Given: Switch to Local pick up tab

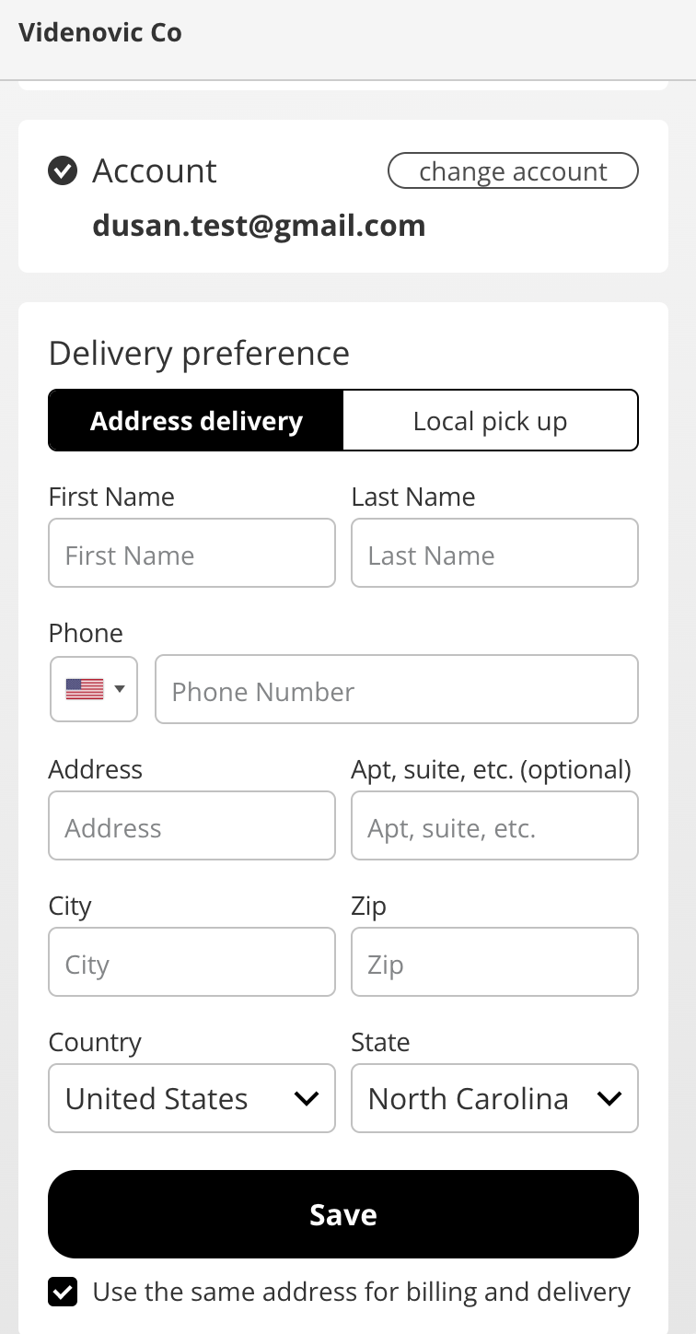Looking at the screenshot, I should tap(490, 421).
